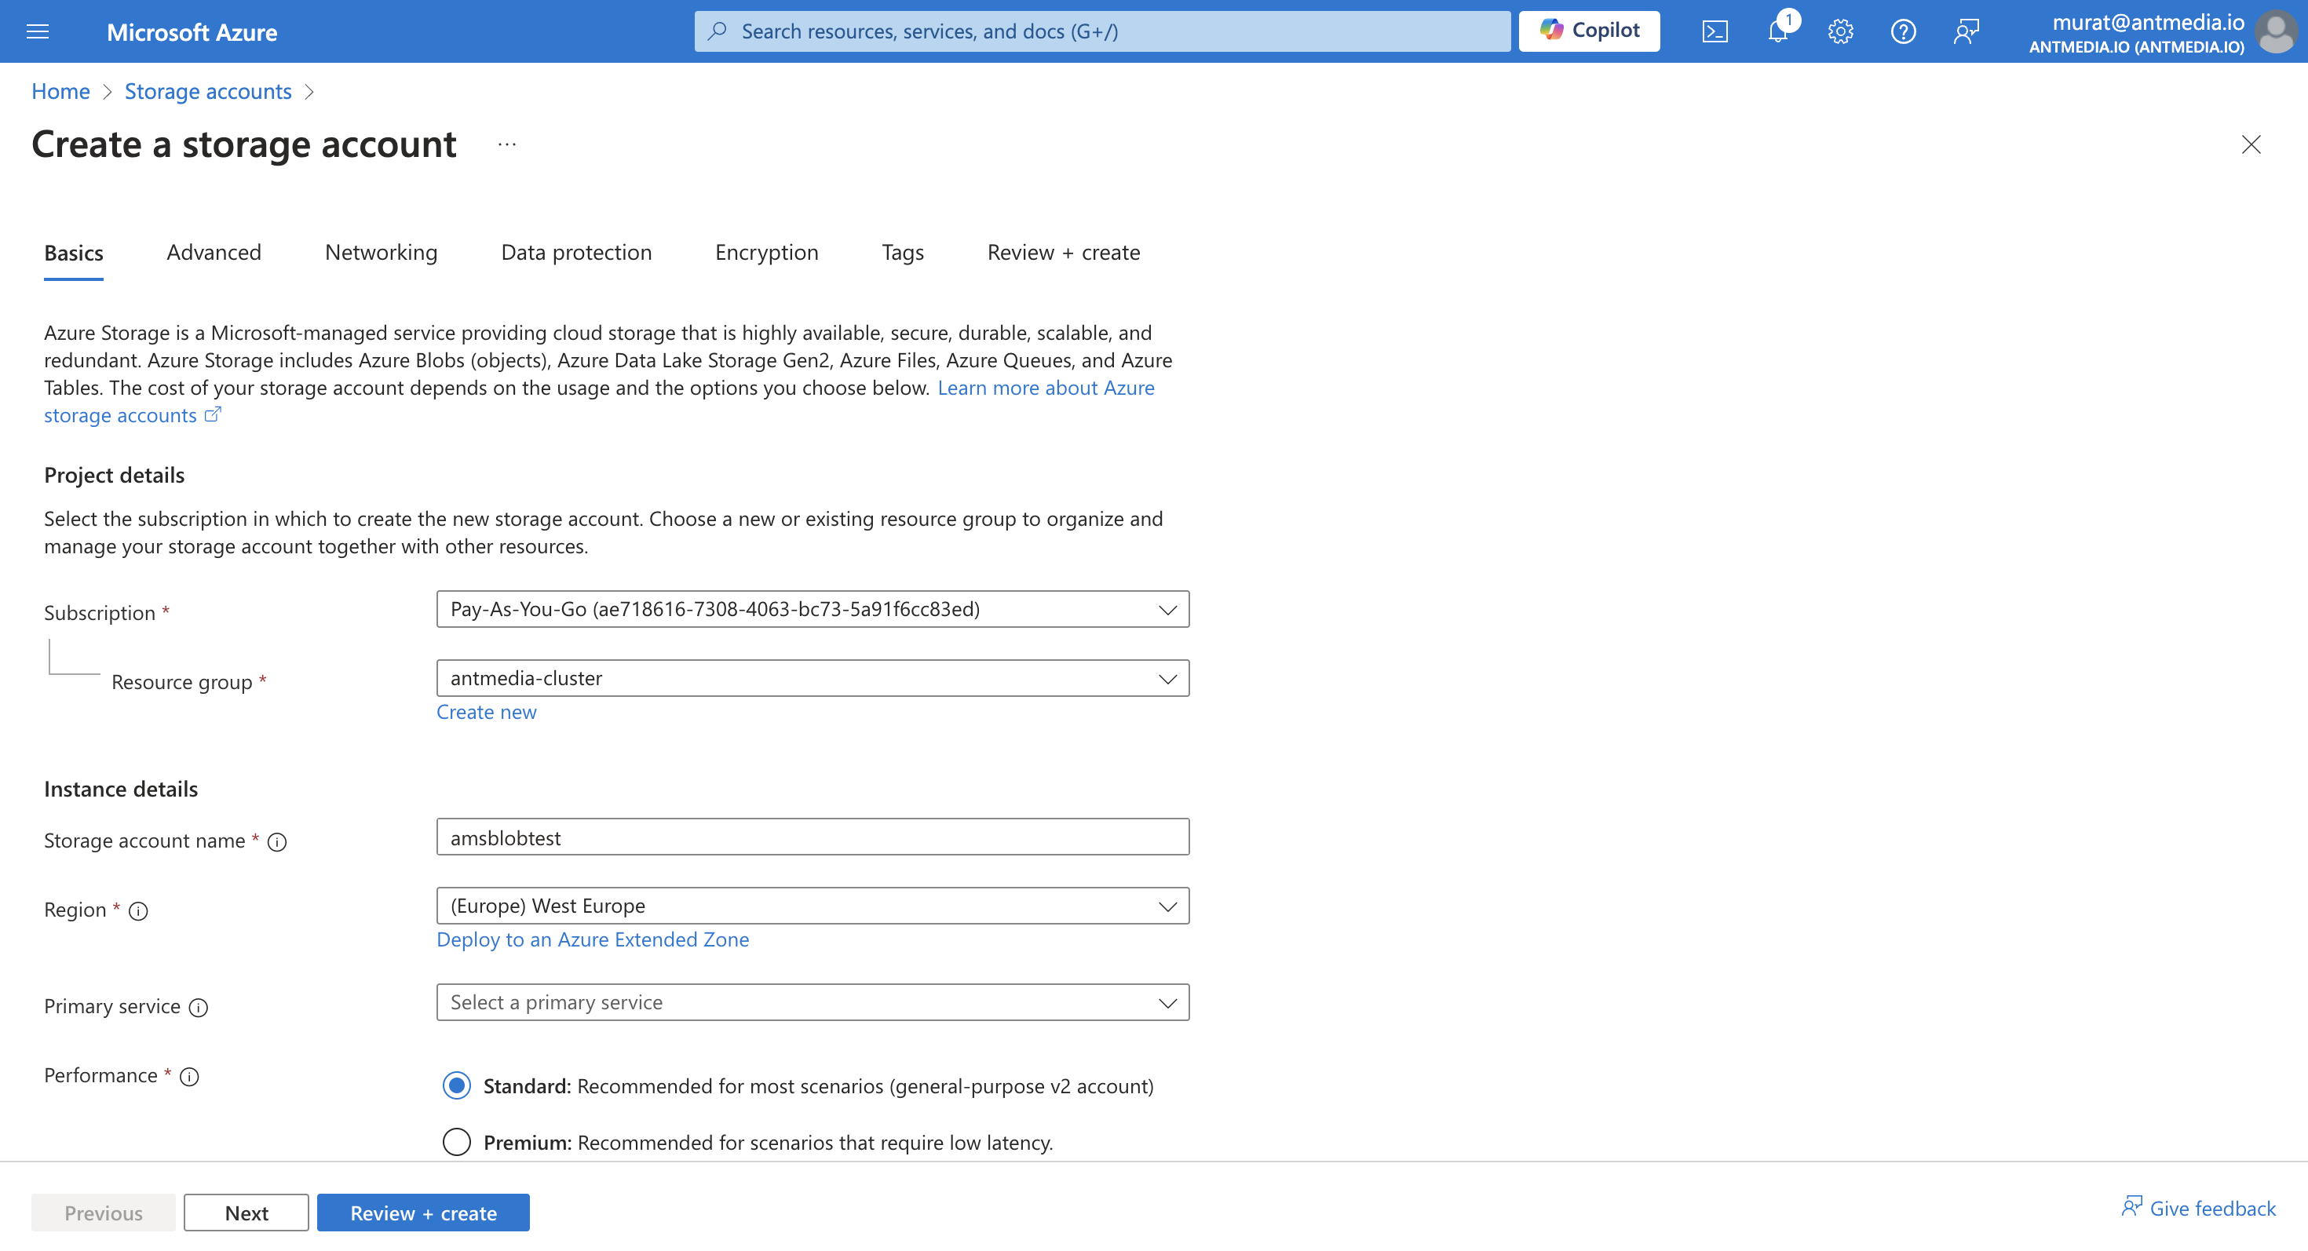Switch to the Tags tab
Screen dimensions: 2308x1251
pos(902,253)
